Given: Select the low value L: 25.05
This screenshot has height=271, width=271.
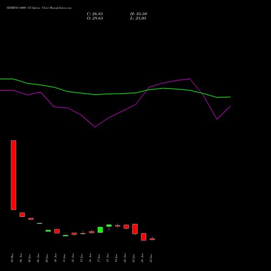Looking at the screenshot, I should coord(138,18).
